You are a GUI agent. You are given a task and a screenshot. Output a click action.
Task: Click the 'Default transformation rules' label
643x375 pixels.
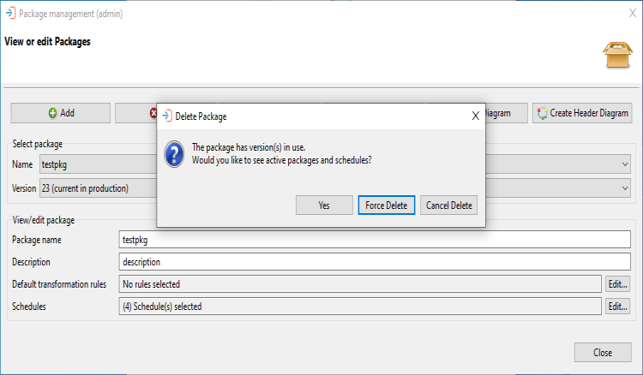pyautogui.click(x=59, y=284)
